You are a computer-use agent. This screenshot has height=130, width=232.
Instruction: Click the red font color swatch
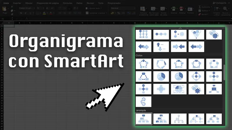point(51,13)
